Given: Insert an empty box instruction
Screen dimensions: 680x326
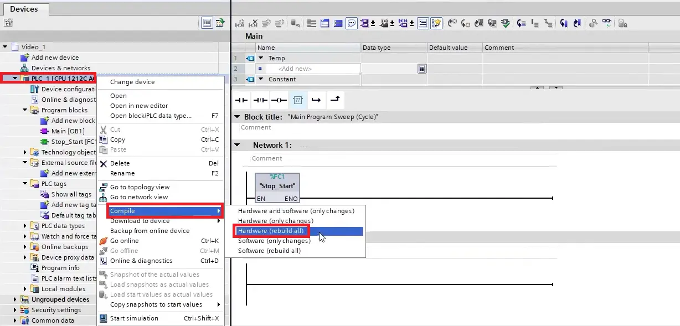Looking at the screenshot, I should point(297,100).
